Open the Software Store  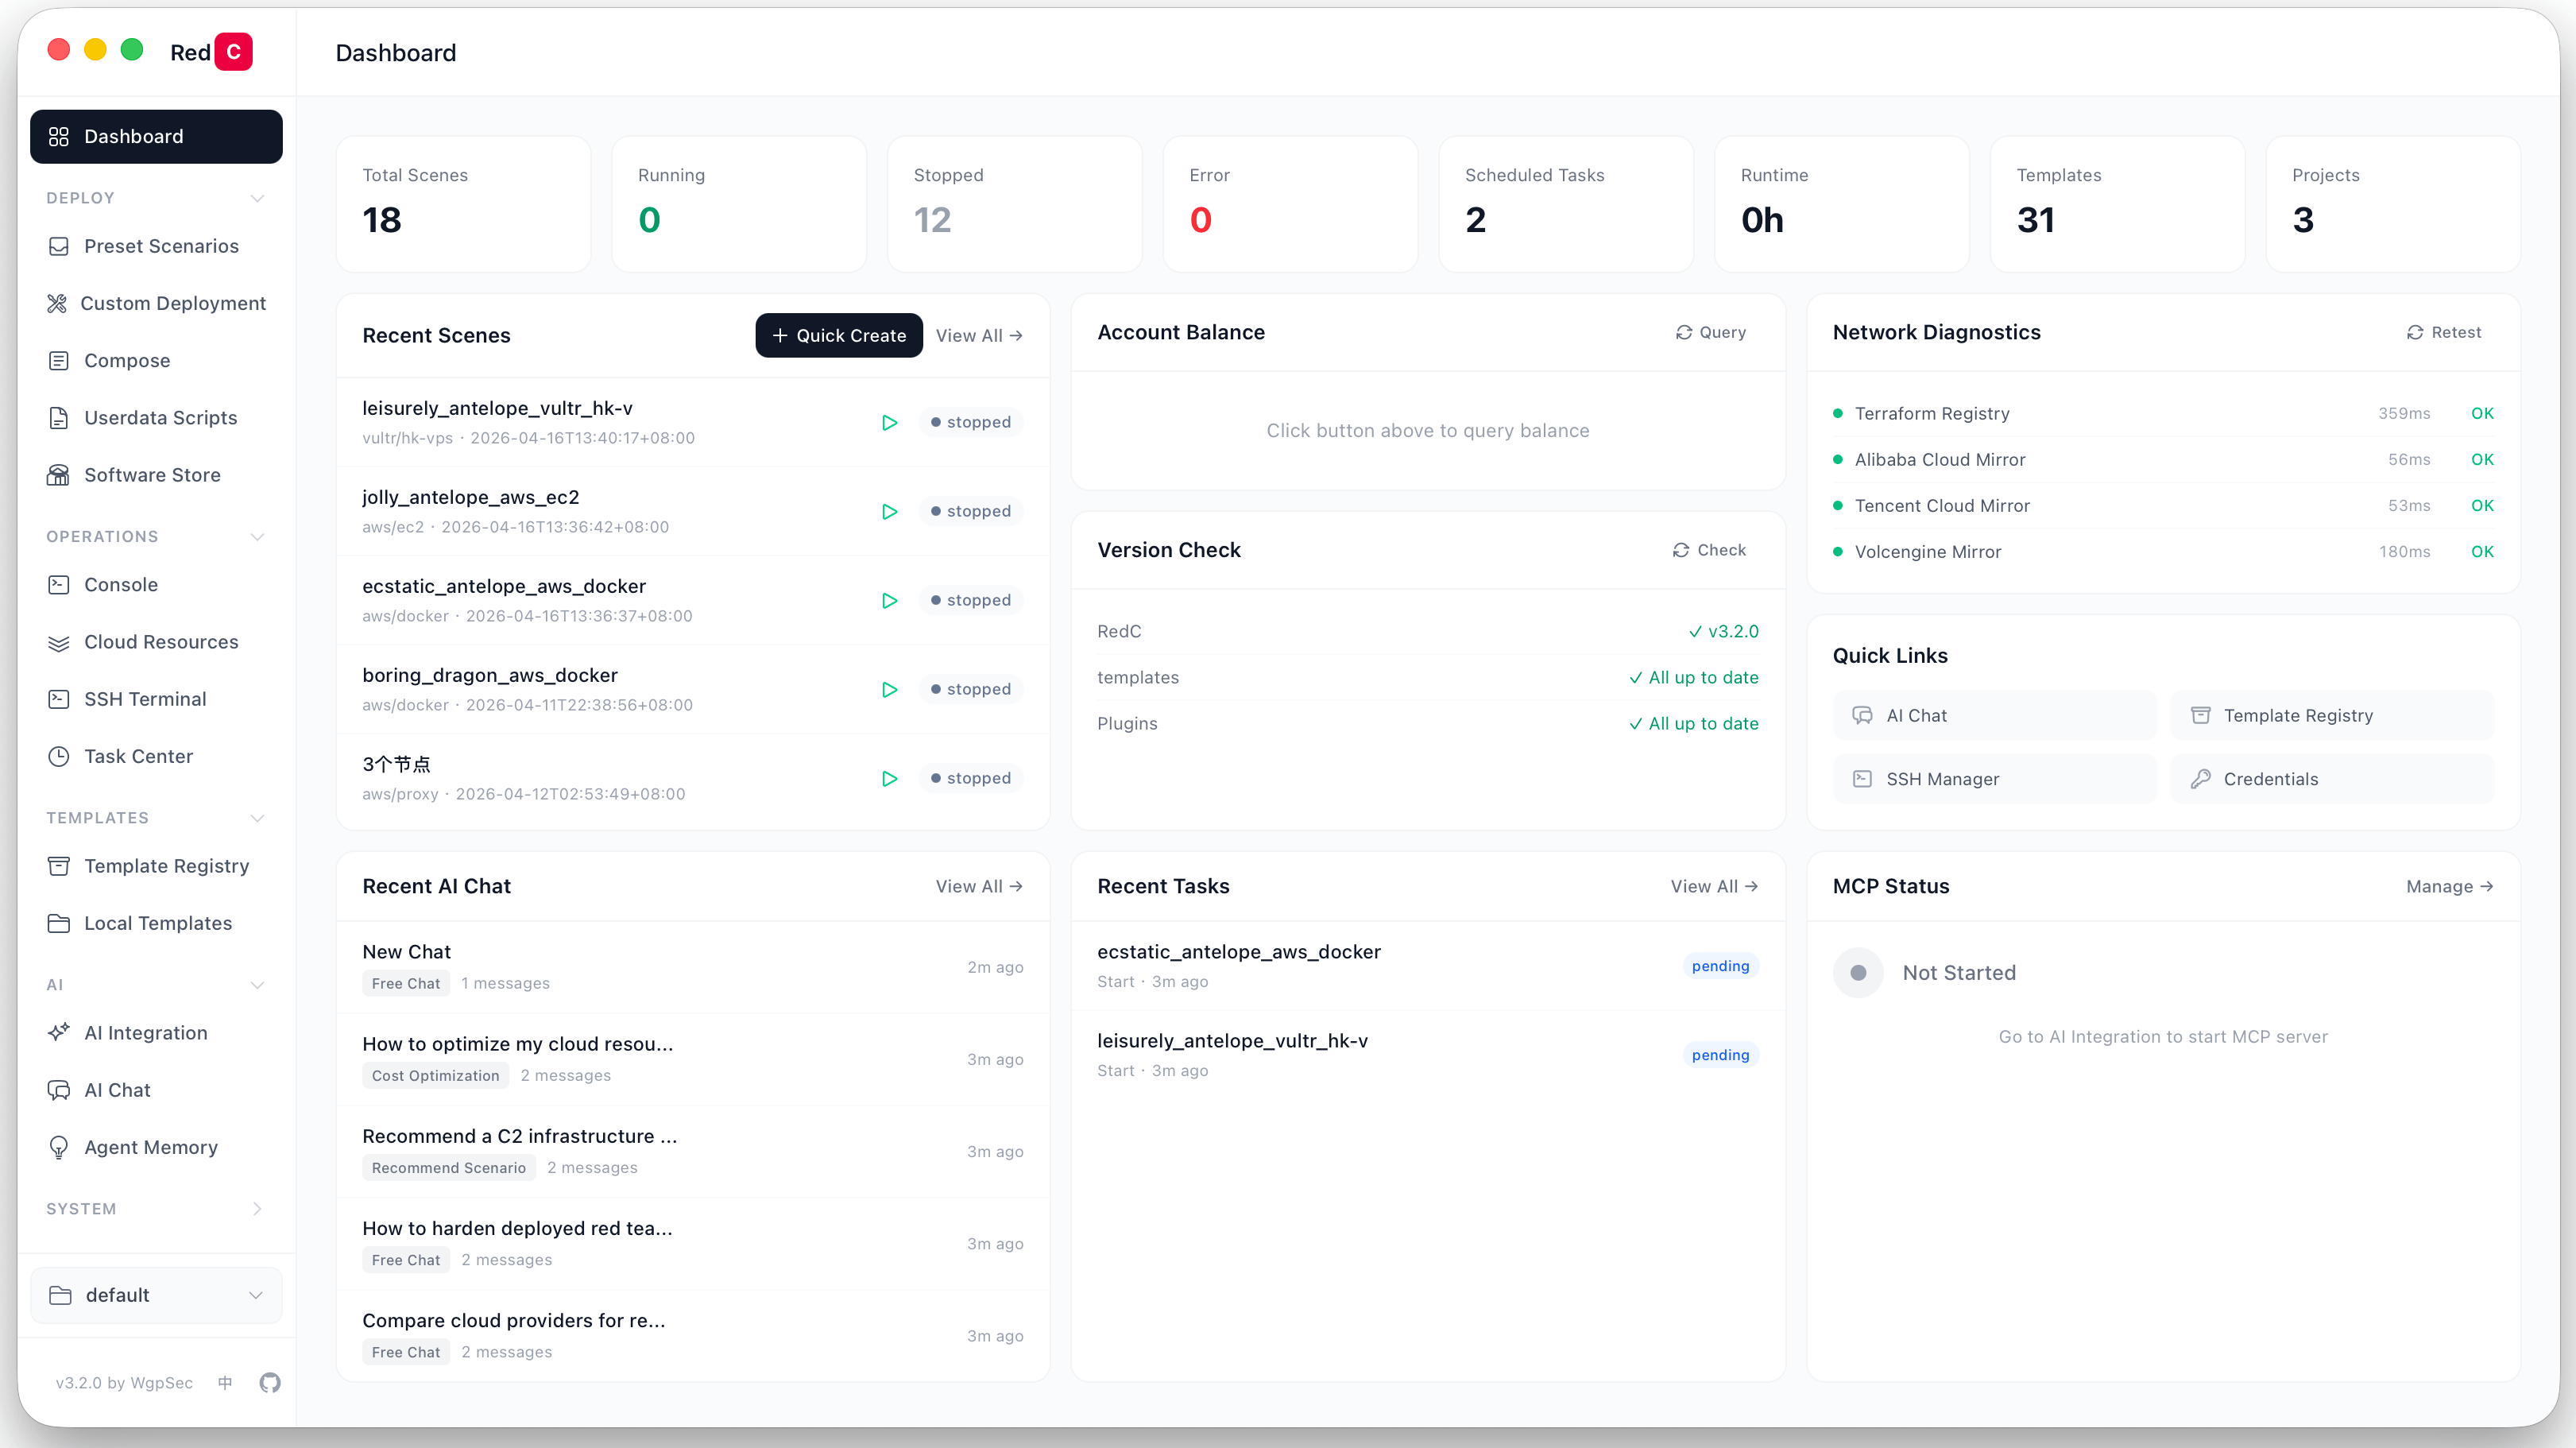click(151, 475)
